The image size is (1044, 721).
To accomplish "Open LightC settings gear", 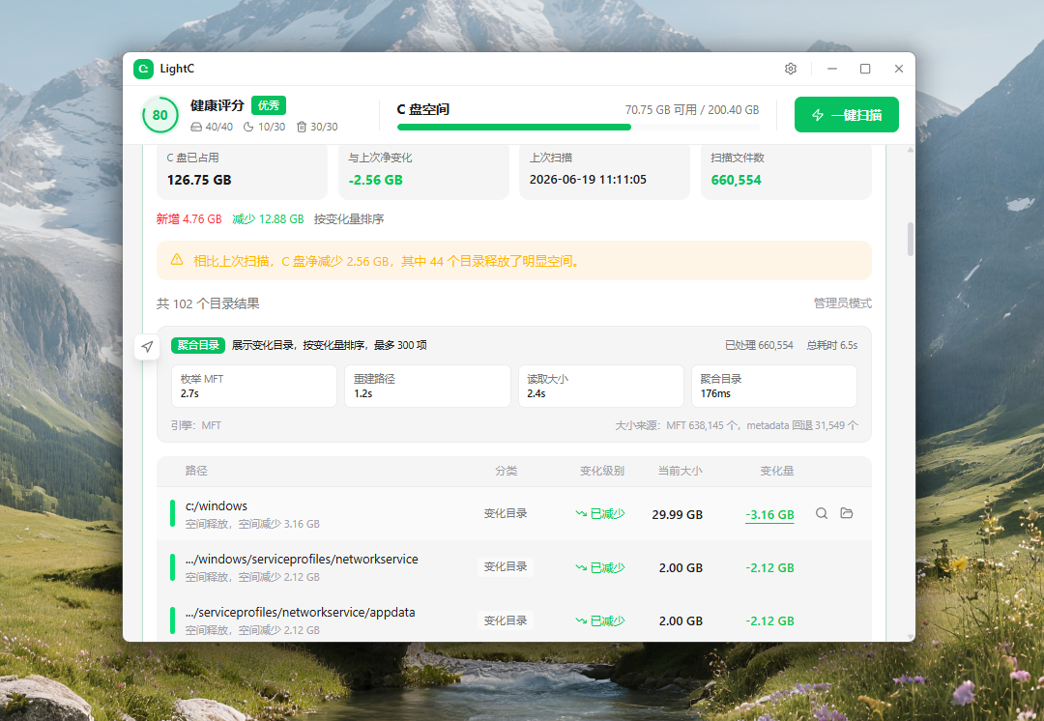I will click(791, 69).
